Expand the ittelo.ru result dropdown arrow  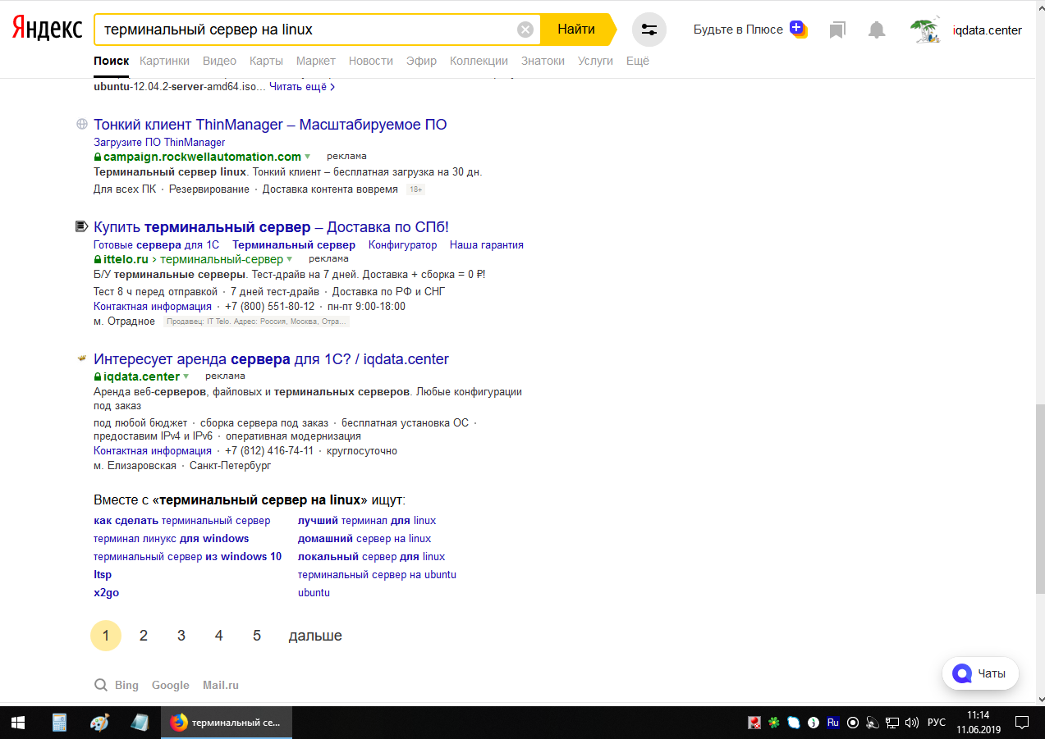(289, 259)
